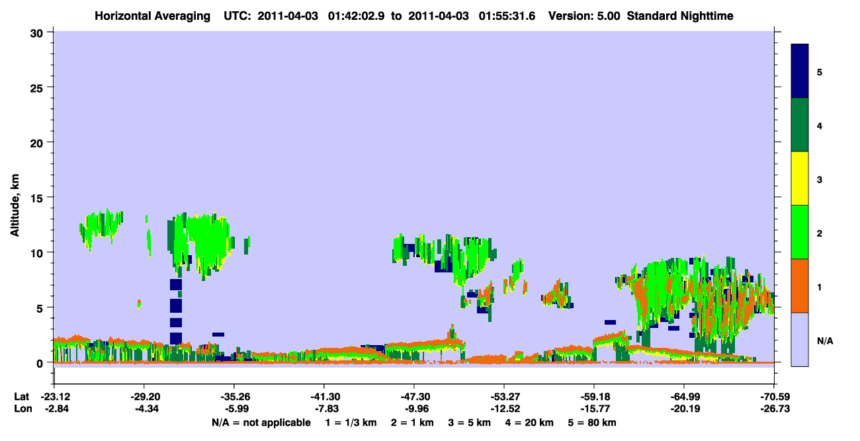Click the altitude tick label 25
860x441 pixels.
tap(38, 87)
